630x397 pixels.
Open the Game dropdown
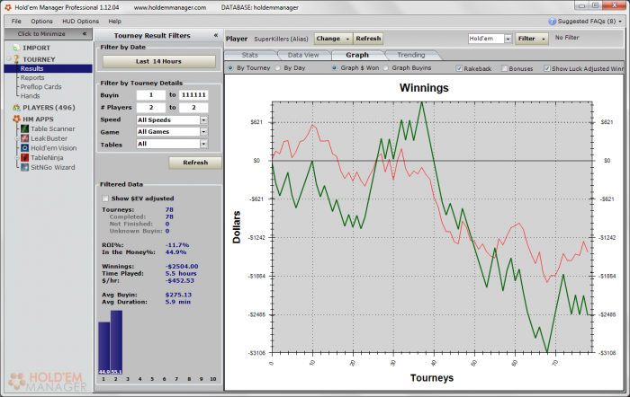pos(203,131)
